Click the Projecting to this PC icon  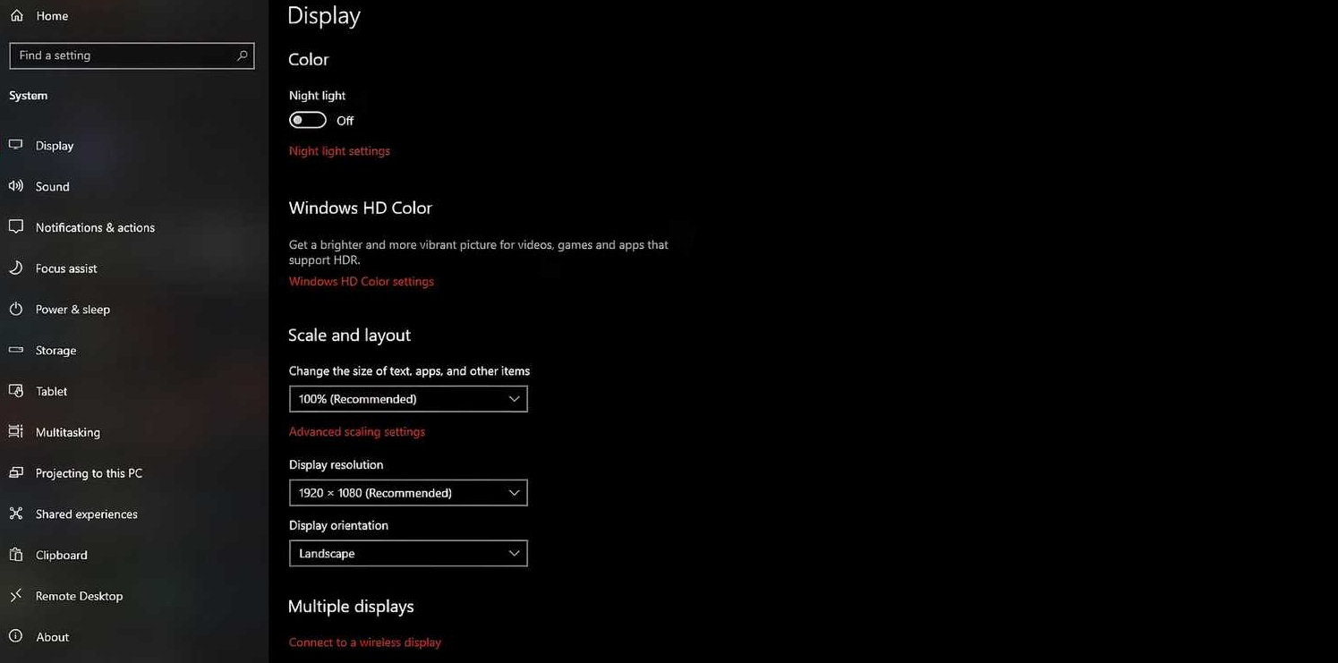(16, 473)
